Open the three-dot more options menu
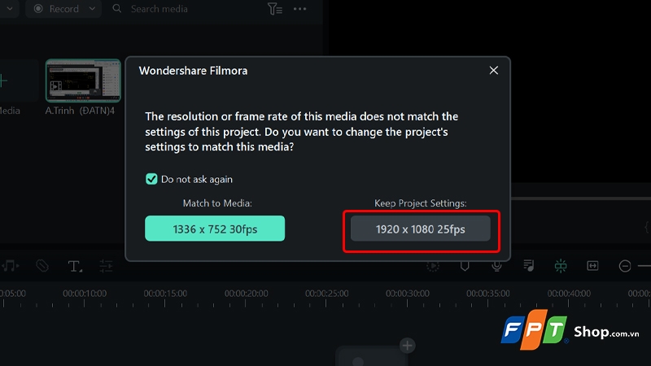Viewport: 651px width, 366px height. tap(299, 9)
